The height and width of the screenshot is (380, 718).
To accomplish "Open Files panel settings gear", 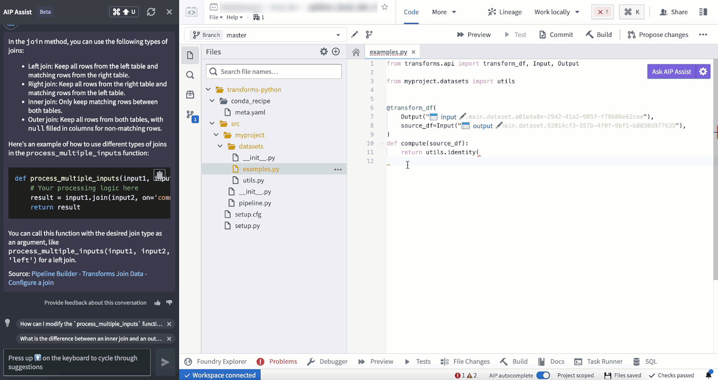I will click(324, 52).
